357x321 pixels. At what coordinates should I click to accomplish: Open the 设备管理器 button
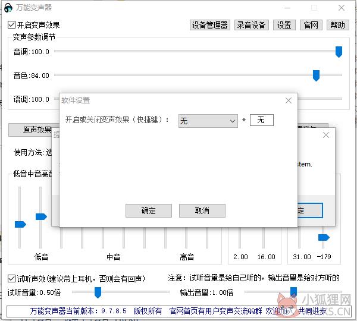point(210,25)
